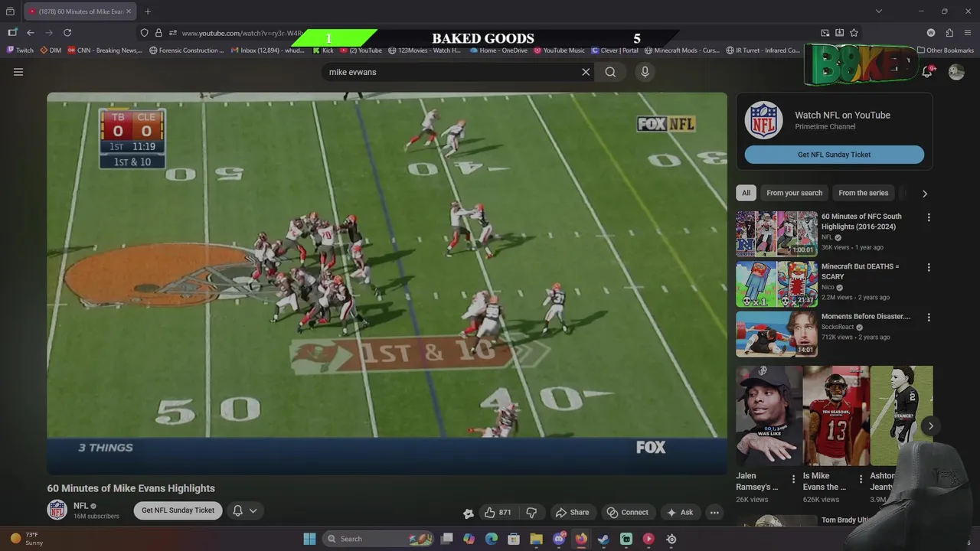Click the Connect button

[x=627, y=512]
